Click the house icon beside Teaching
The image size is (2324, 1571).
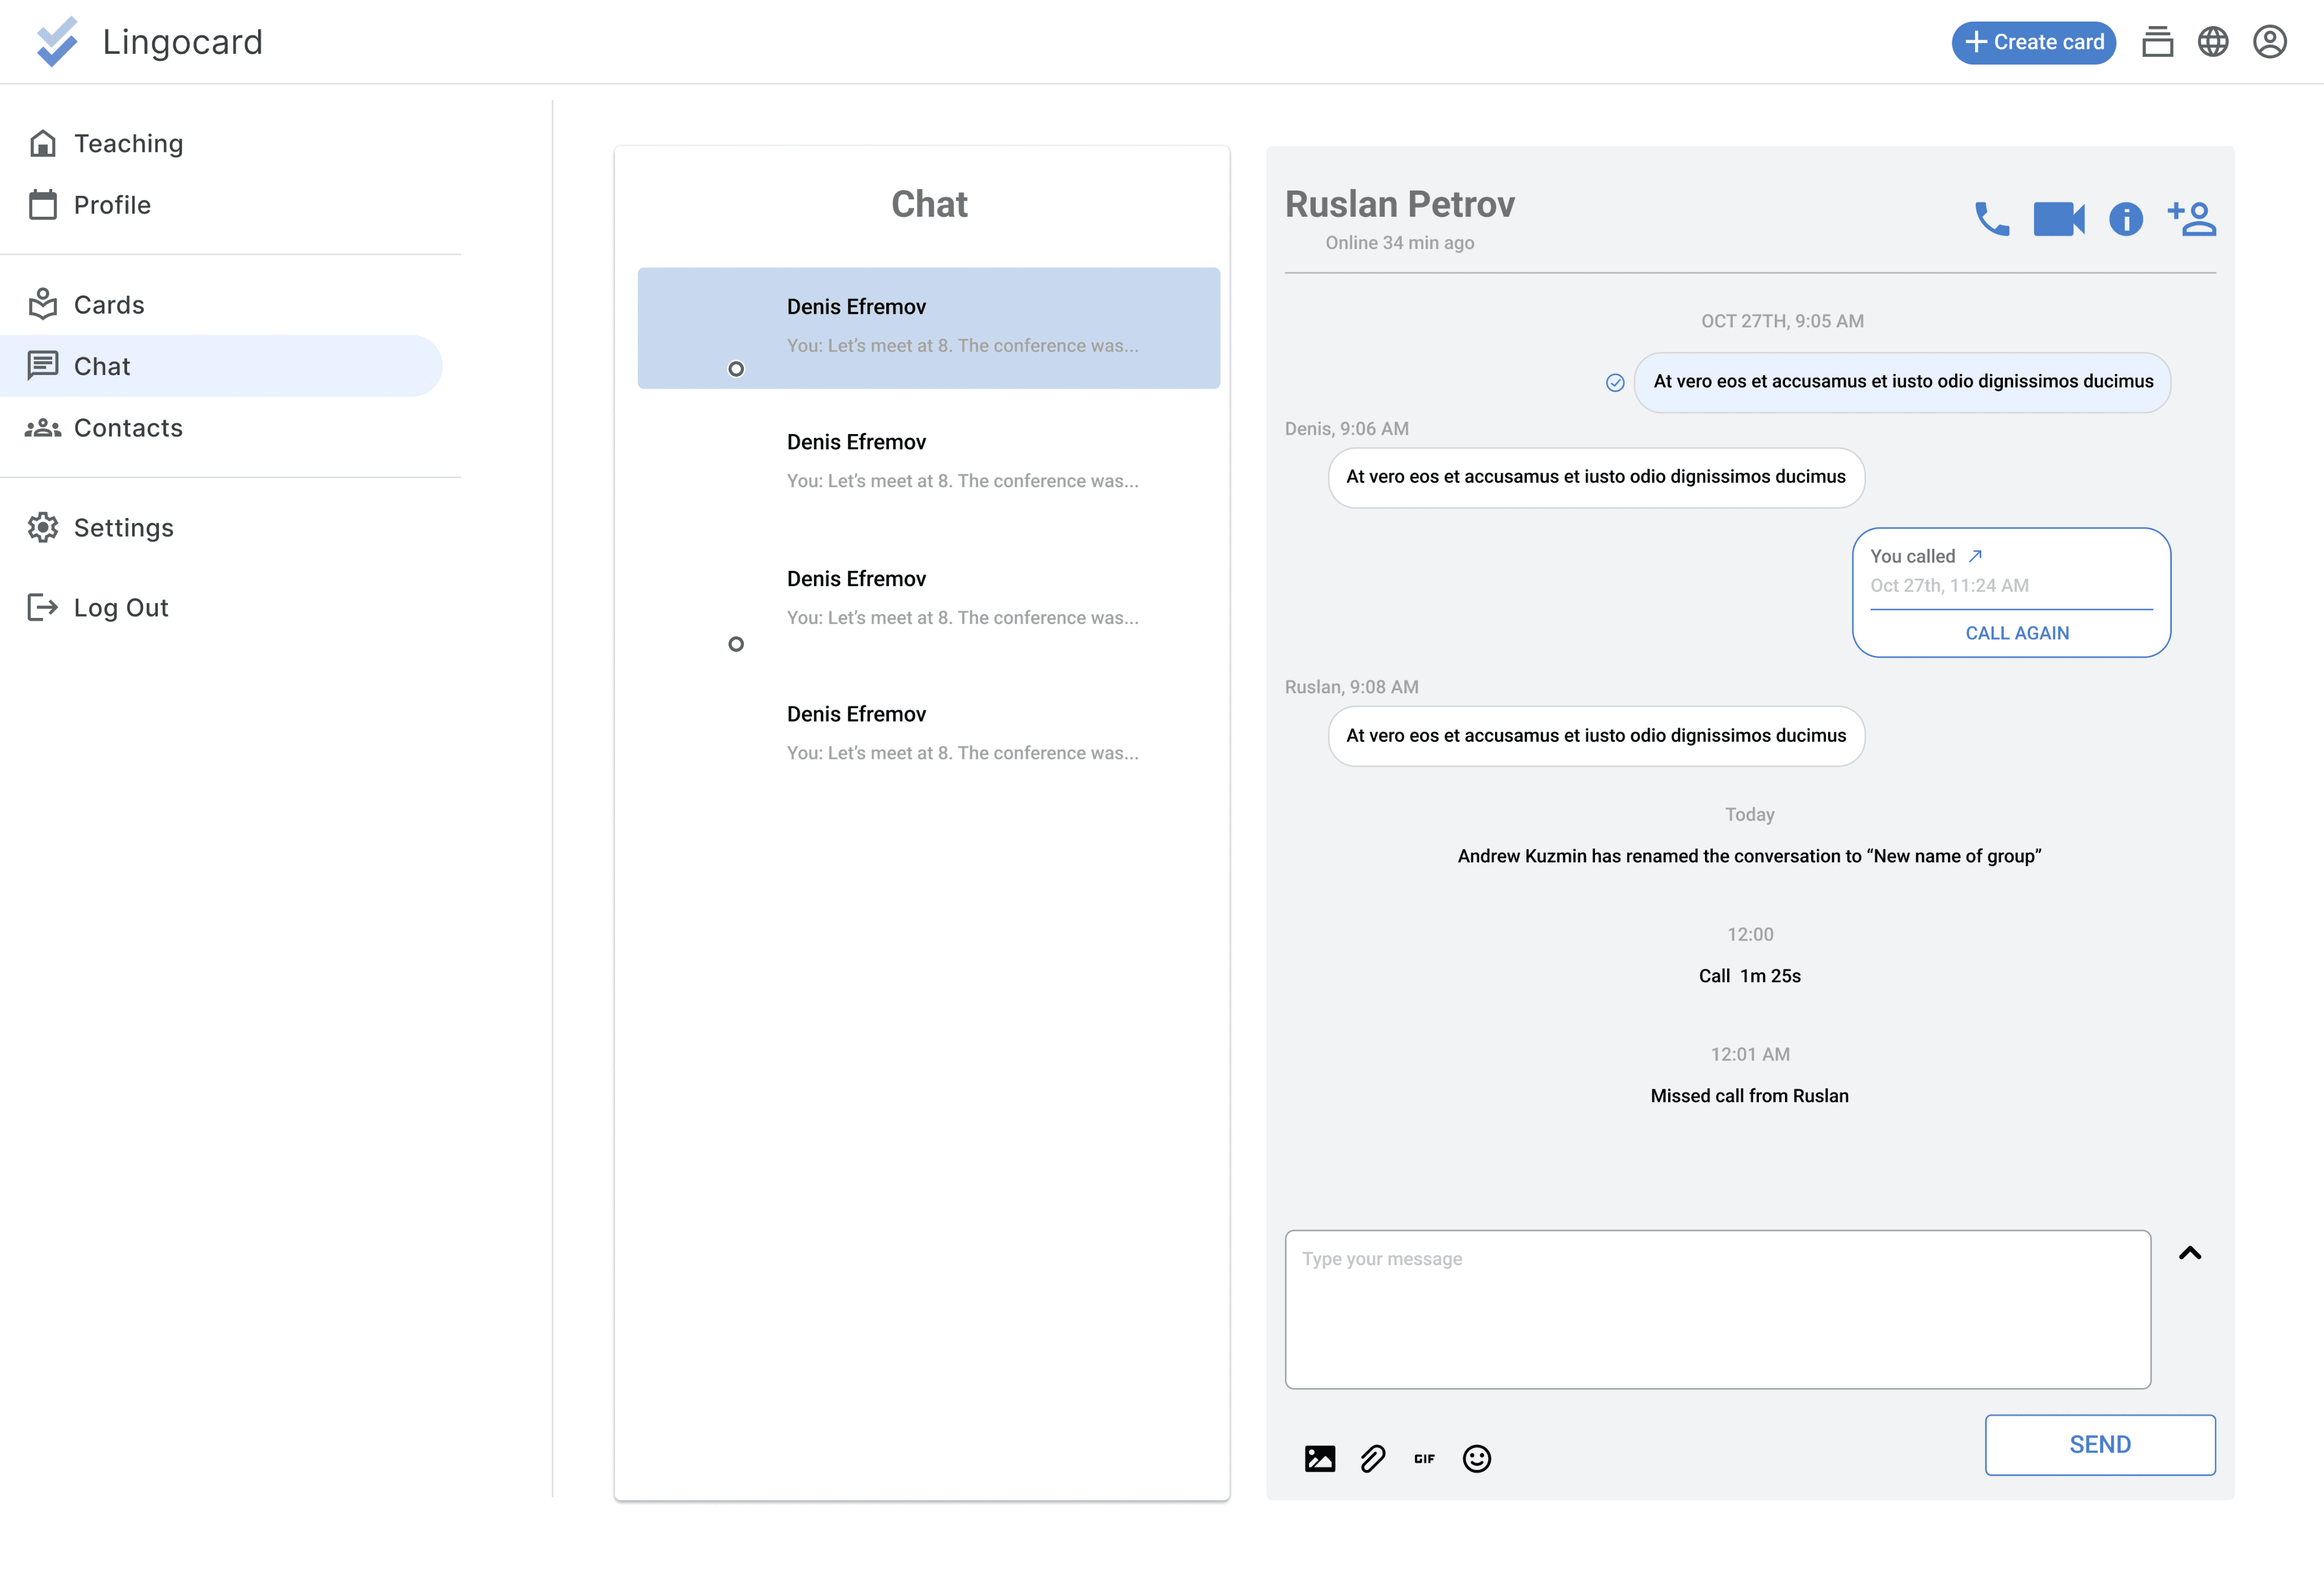42,143
